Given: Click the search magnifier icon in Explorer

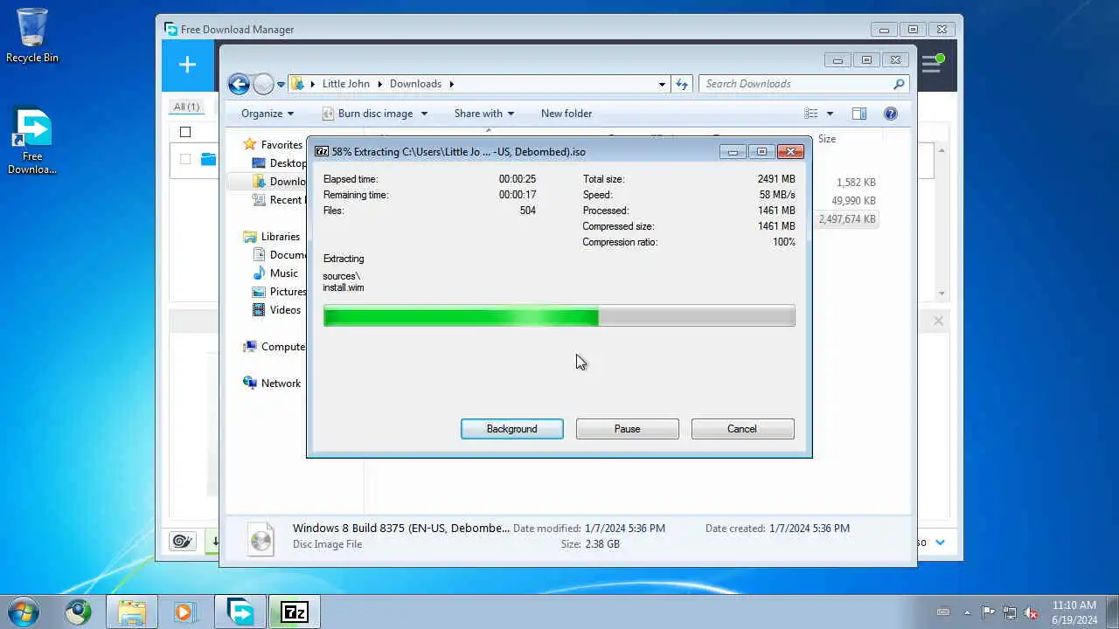Looking at the screenshot, I should [899, 84].
